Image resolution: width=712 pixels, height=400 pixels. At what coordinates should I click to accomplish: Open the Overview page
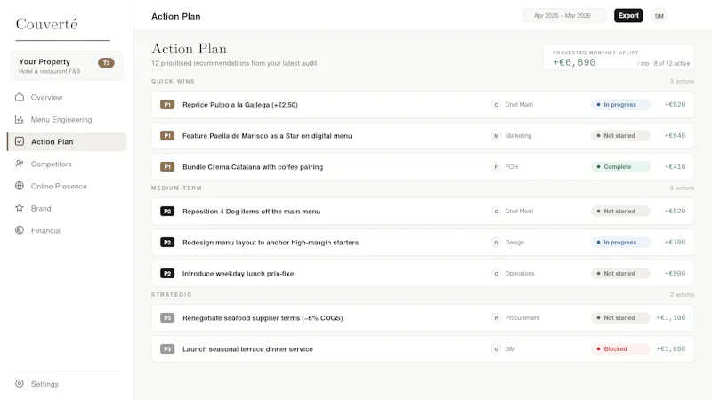click(x=67, y=97)
